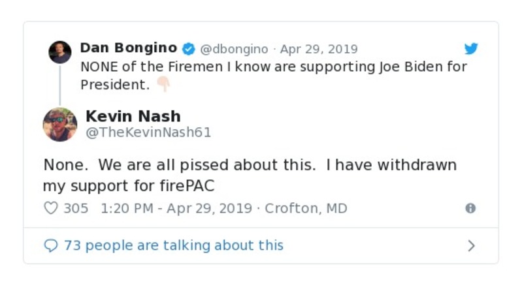522x289 pixels.
Task: Open "73 people are talking about this"
Action: coord(173,246)
